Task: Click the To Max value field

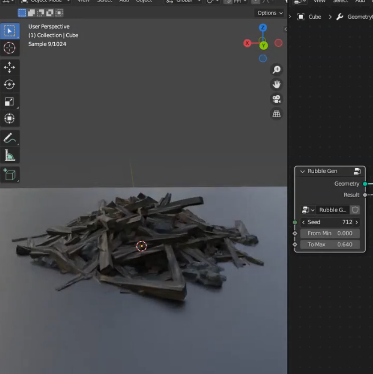Action: coord(330,244)
